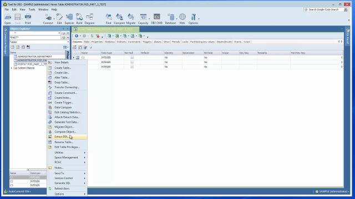The image size is (355, 199).
Task: Select Alter Table... in context menu
Action: click(x=67, y=77)
